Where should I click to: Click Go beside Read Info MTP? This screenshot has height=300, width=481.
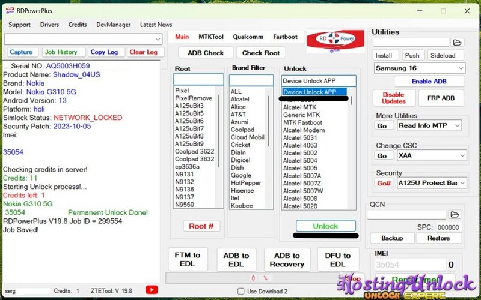click(x=384, y=126)
